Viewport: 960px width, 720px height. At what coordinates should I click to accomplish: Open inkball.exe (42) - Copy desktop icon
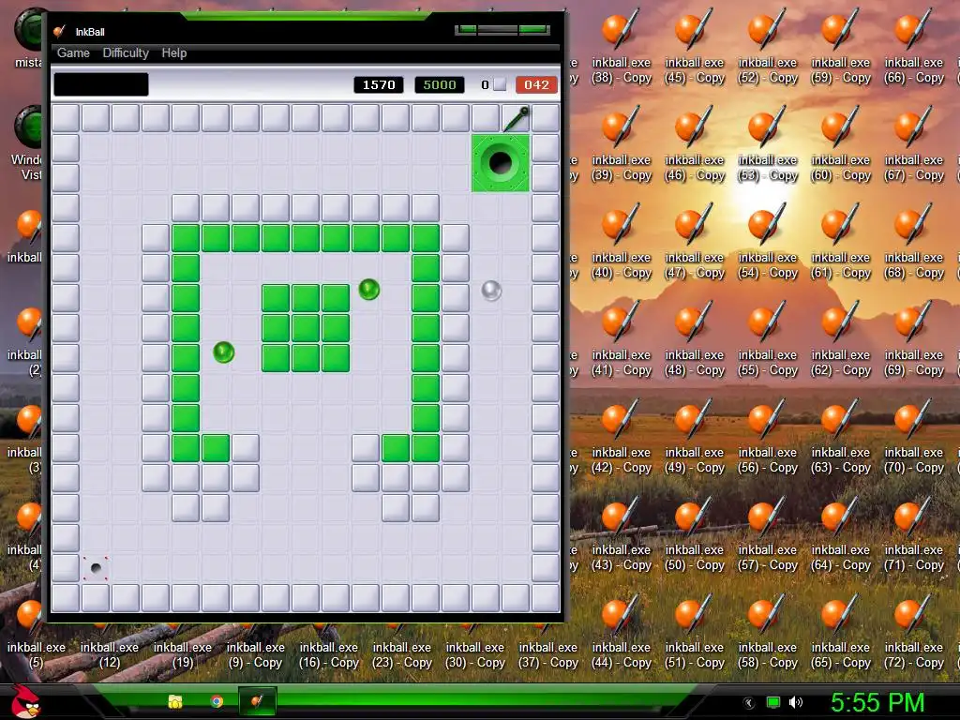pyautogui.click(x=621, y=437)
